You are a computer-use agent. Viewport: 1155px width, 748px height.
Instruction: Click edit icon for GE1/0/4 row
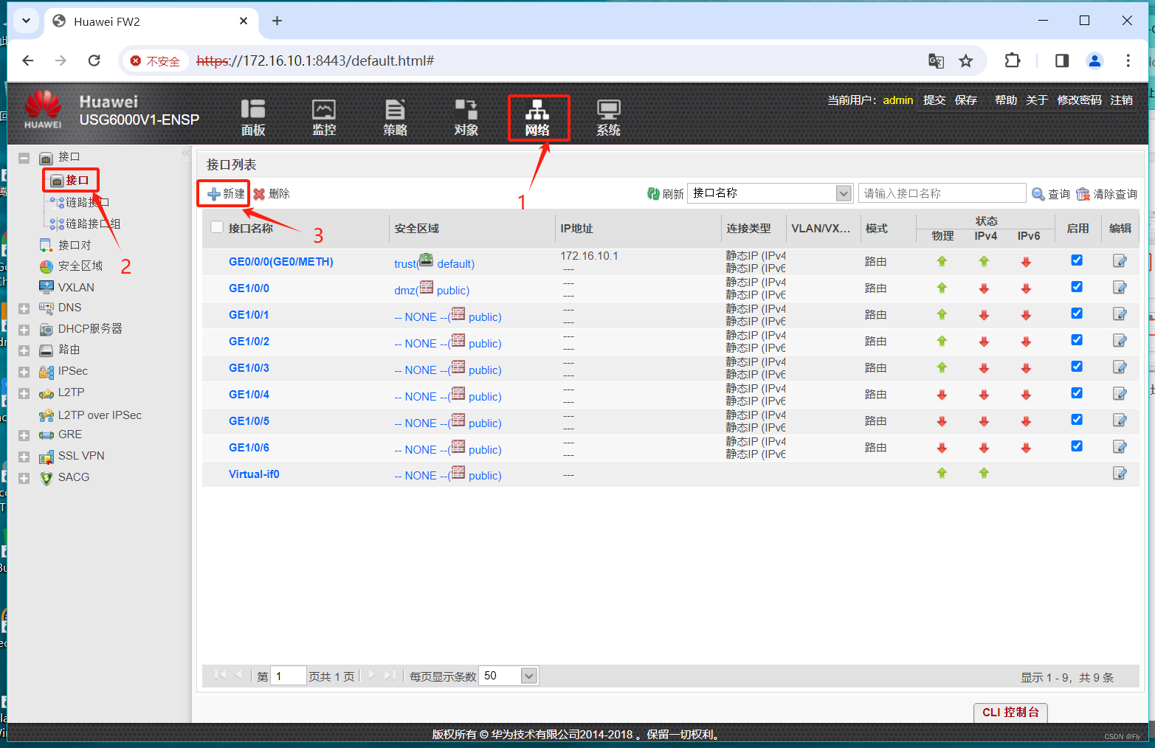coord(1120,393)
